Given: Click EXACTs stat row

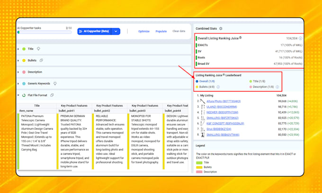Looking at the screenshot, I should click(249, 45).
